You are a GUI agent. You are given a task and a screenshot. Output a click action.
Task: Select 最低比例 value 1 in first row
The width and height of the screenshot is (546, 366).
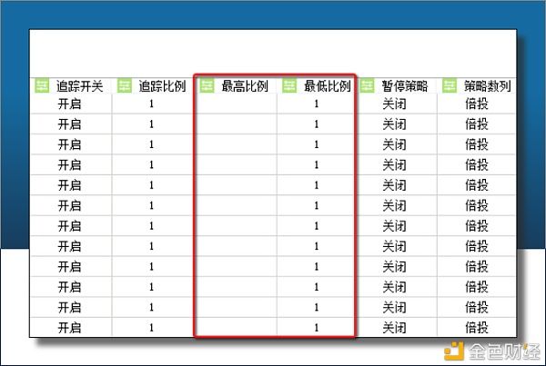click(x=316, y=104)
